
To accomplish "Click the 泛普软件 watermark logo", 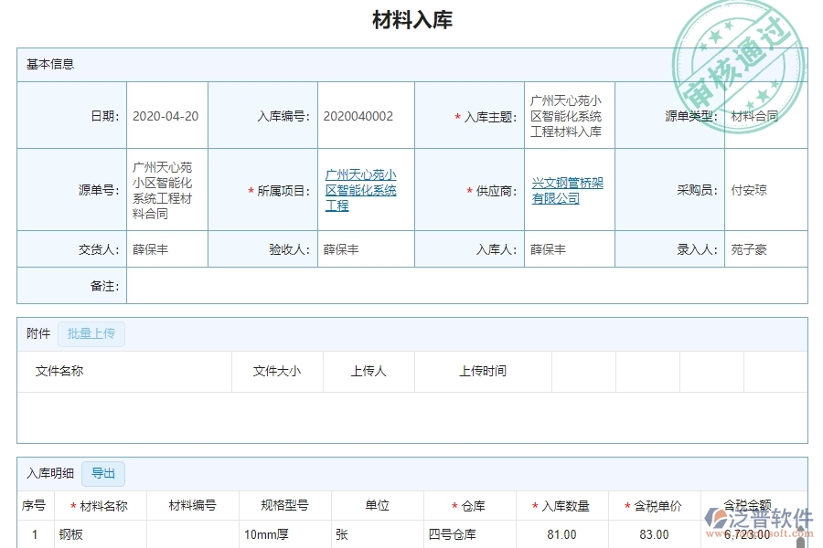I will point(764,518).
